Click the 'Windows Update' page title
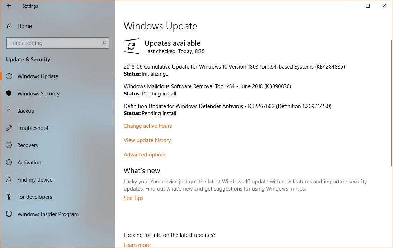 click(x=160, y=26)
